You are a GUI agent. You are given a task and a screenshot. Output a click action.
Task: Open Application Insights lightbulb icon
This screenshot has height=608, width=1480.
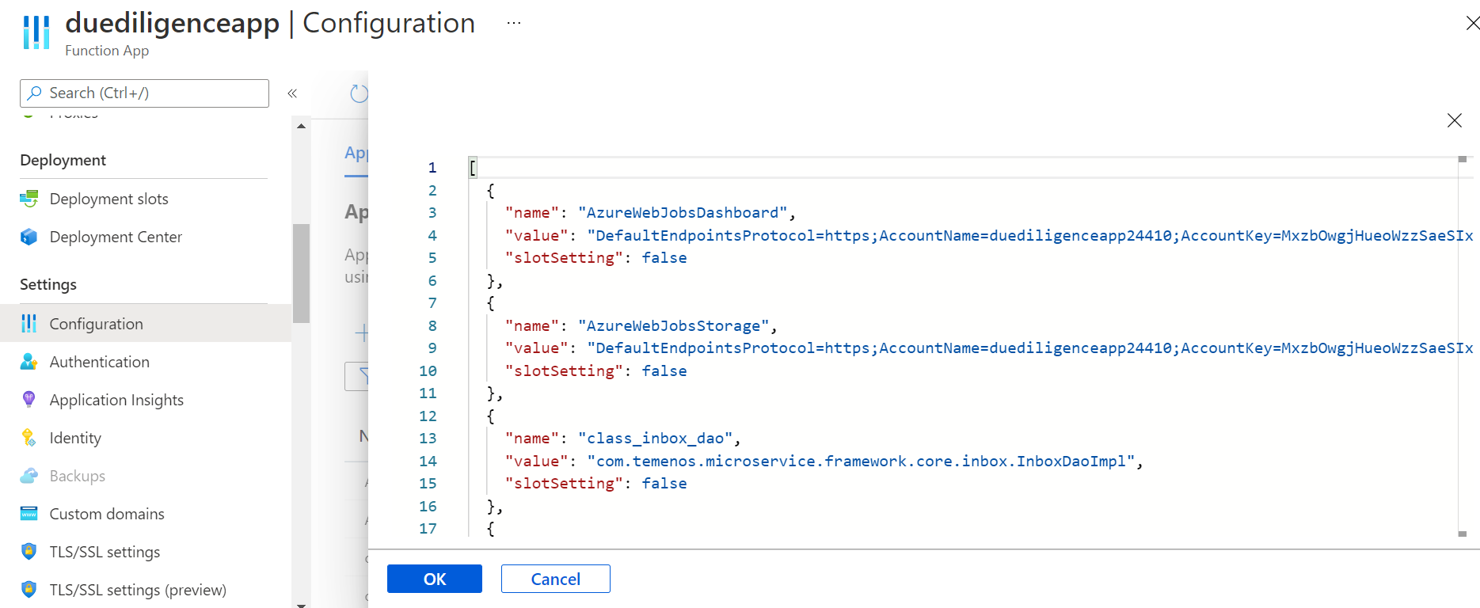29,400
